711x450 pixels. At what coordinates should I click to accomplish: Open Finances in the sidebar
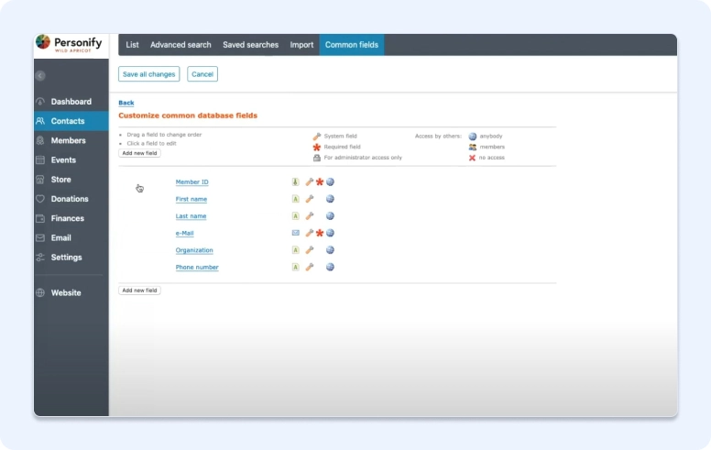[x=71, y=219]
